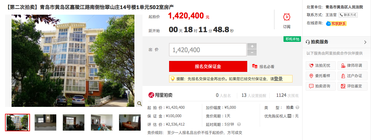The height and width of the screenshot is (140, 371).
Task: Click the 出价 bid amount input field
Action: coord(208,50)
